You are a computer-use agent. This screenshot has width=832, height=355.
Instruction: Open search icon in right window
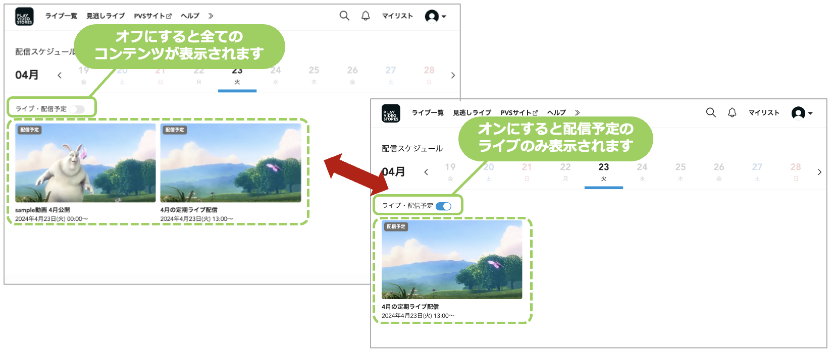(x=711, y=112)
